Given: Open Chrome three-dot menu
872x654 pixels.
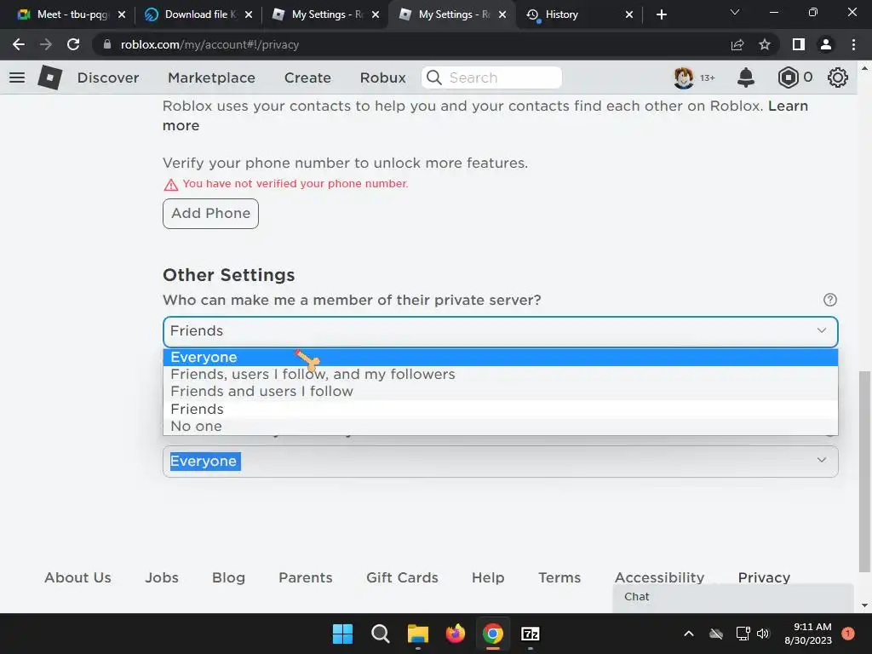Looking at the screenshot, I should tap(853, 44).
